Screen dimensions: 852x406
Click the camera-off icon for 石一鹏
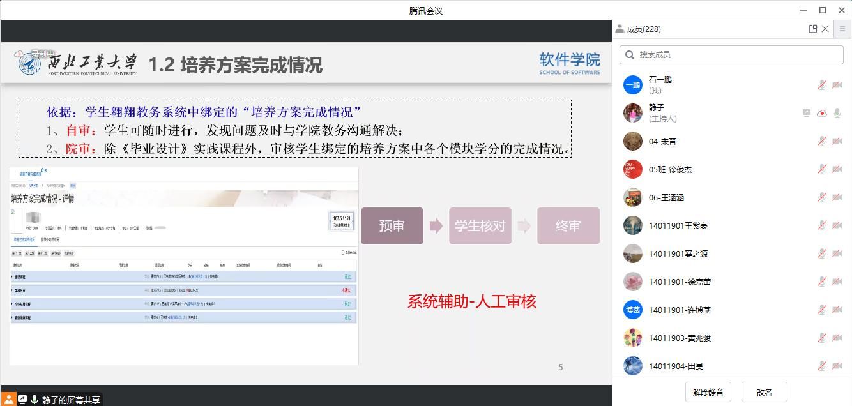[837, 85]
